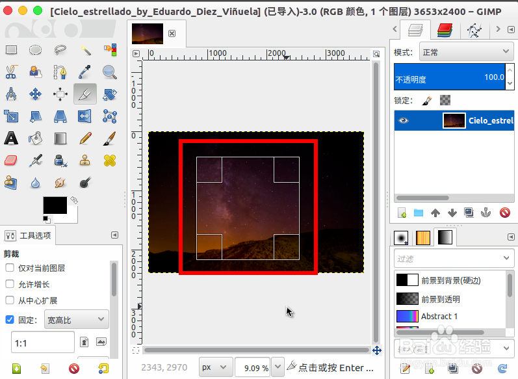Image resolution: width=518 pixels, height=379 pixels.
Task: Select the Clone stamp tool
Action: tap(85, 161)
